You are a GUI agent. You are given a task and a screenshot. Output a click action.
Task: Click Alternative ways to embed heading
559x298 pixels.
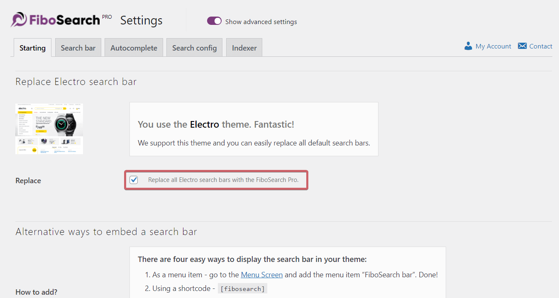pos(106,232)
